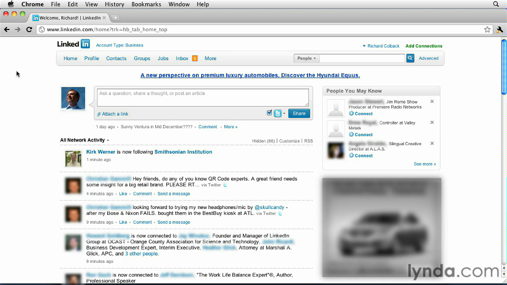Expand the All Network Activity filter
The width and height of the screenshot is (507, 285).
tap(84, 140)
